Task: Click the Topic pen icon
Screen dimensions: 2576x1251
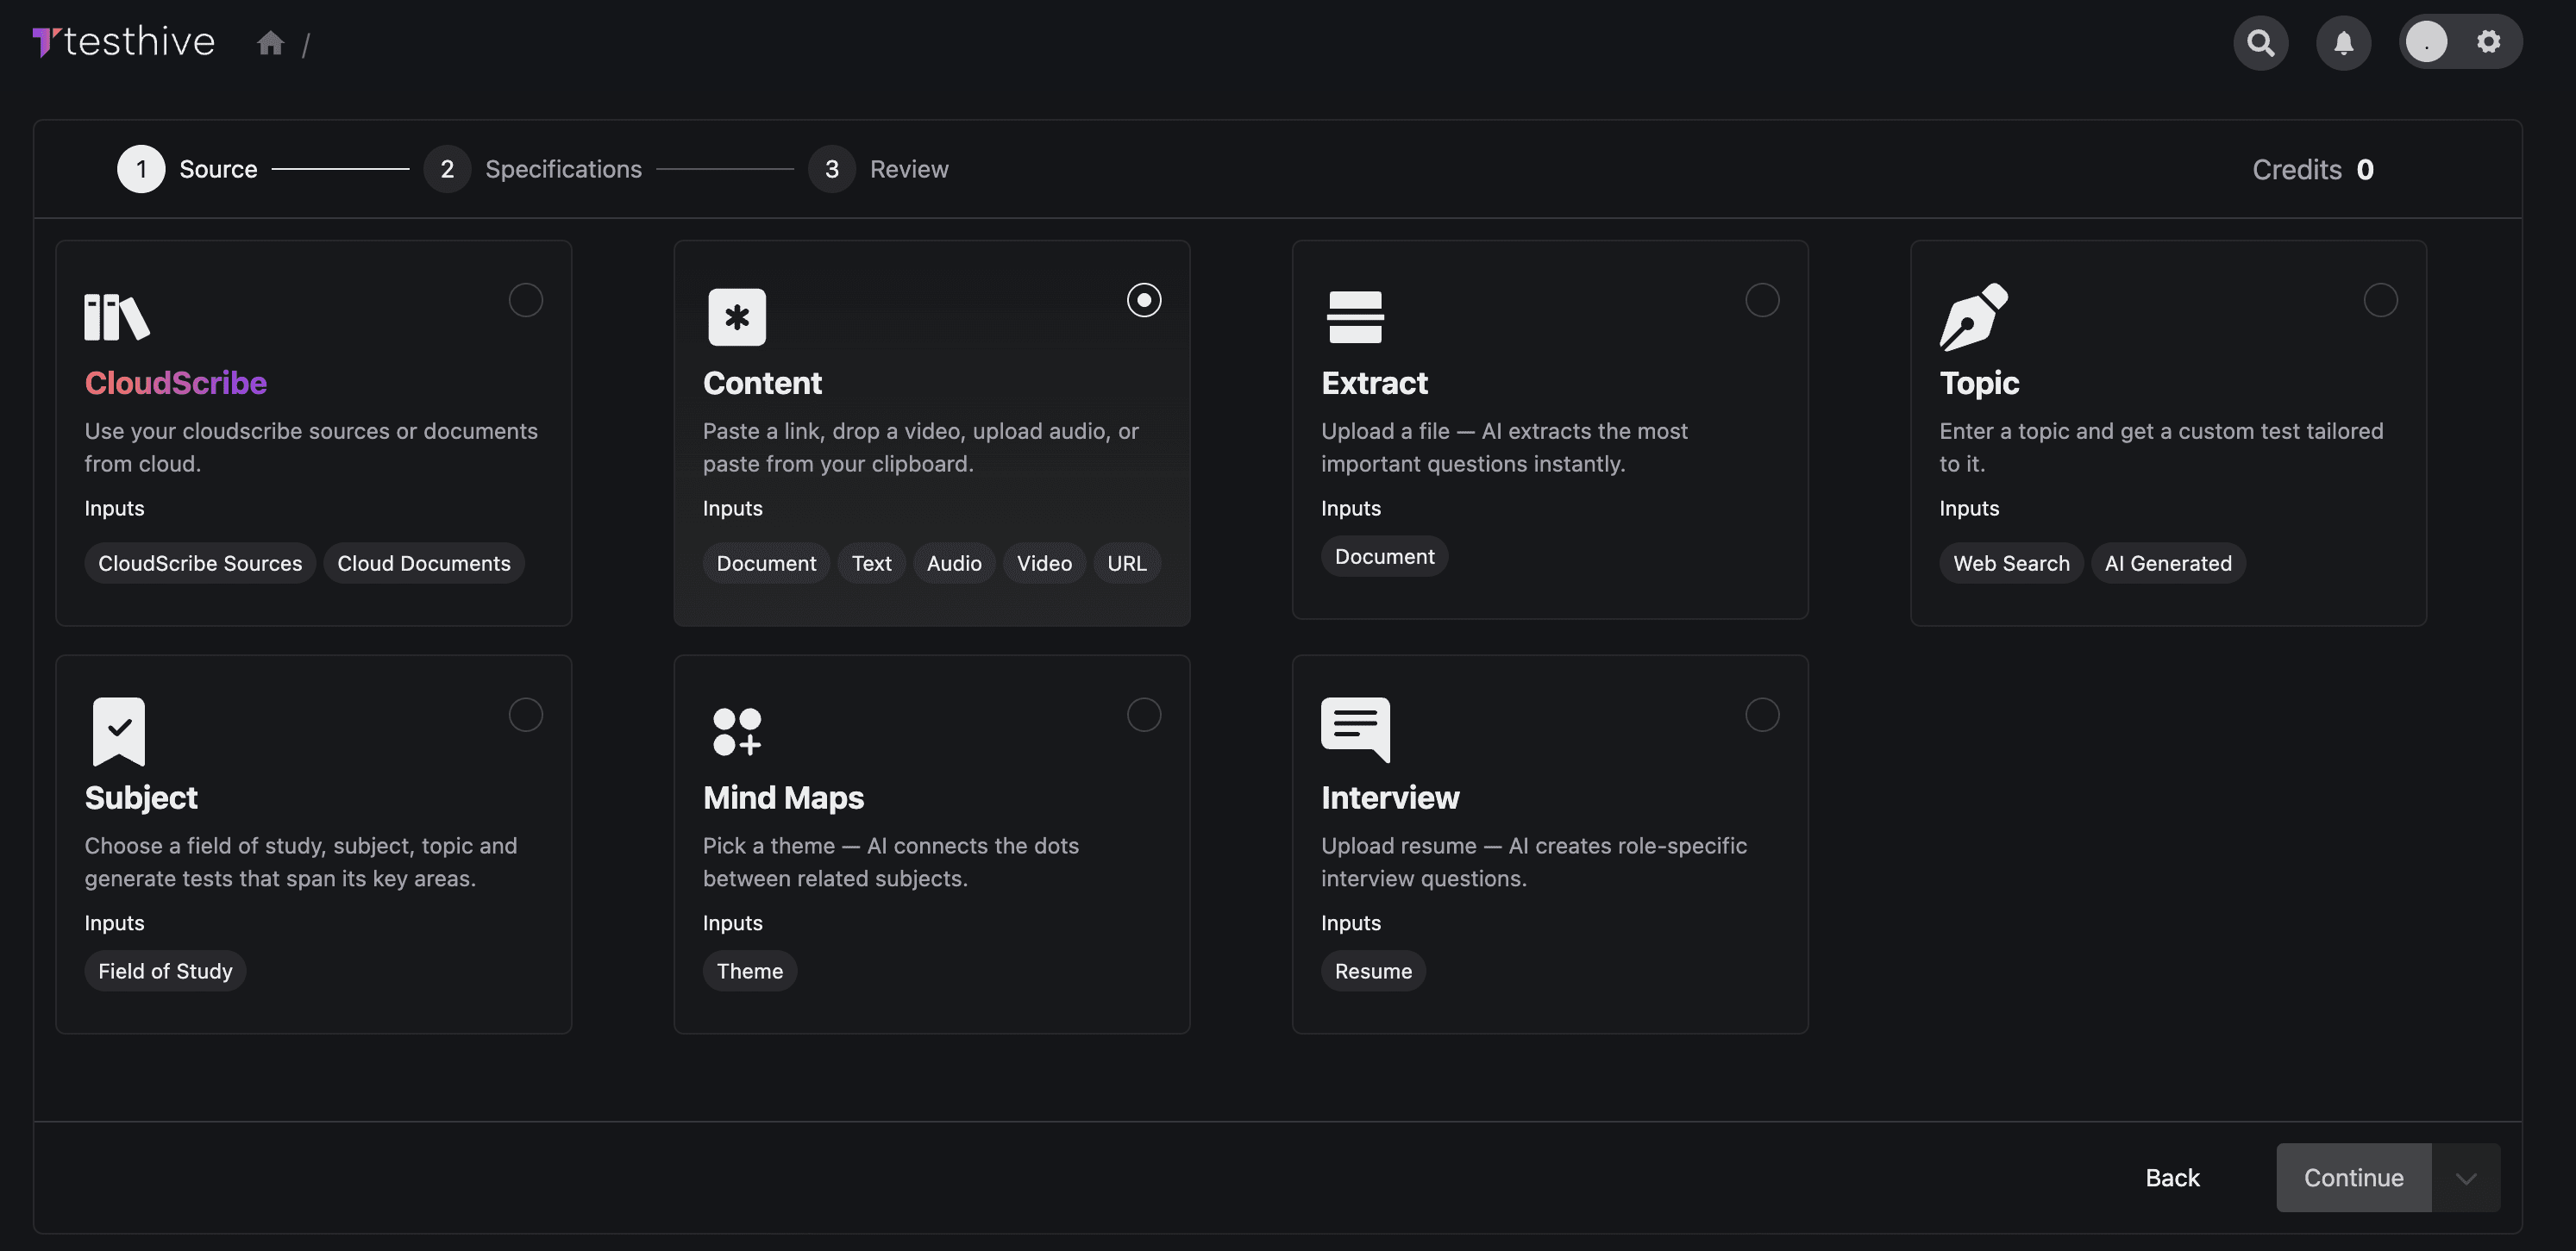Action: click(x=1973, y=316)
